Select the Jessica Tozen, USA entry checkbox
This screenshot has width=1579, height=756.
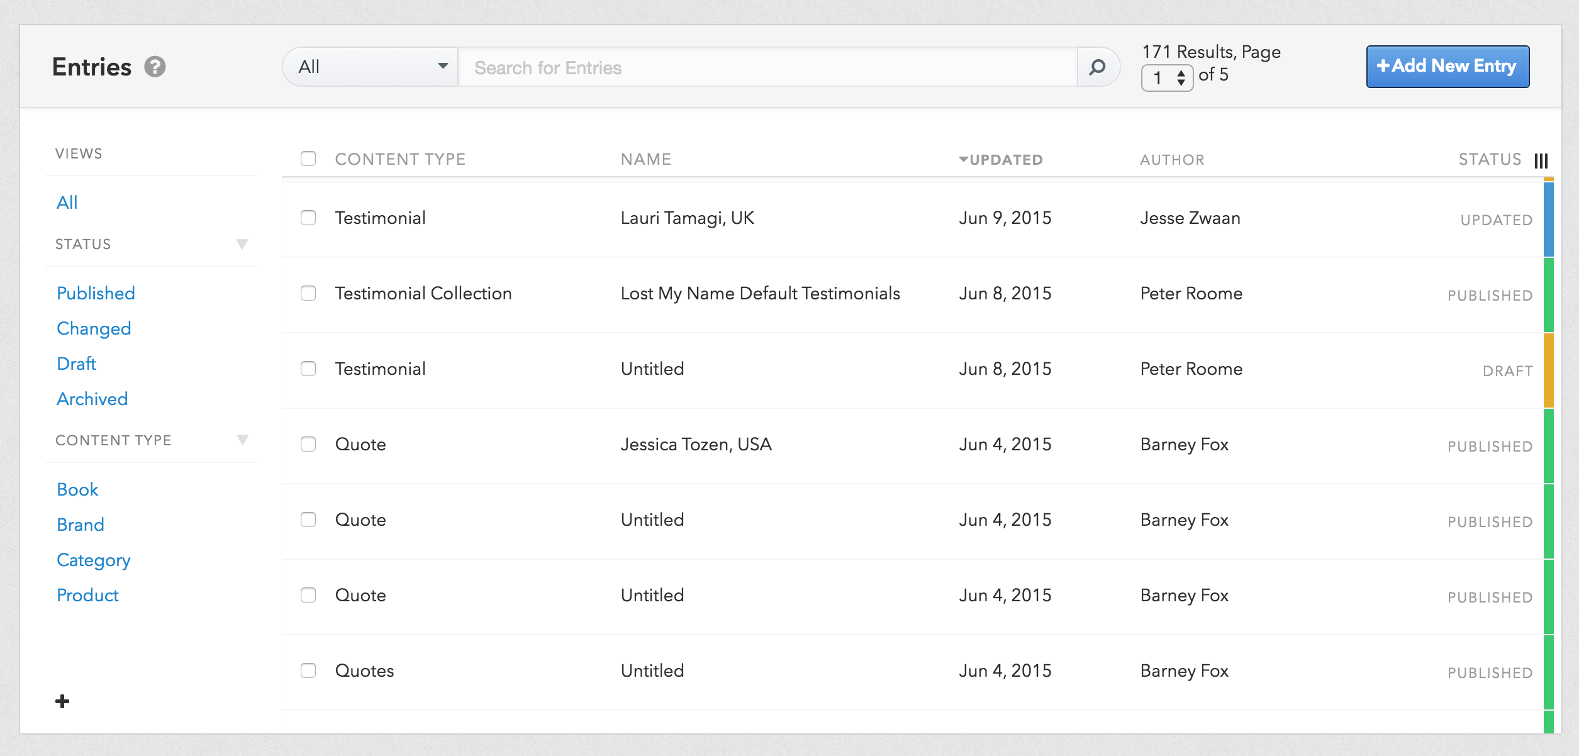click(308, 444)
